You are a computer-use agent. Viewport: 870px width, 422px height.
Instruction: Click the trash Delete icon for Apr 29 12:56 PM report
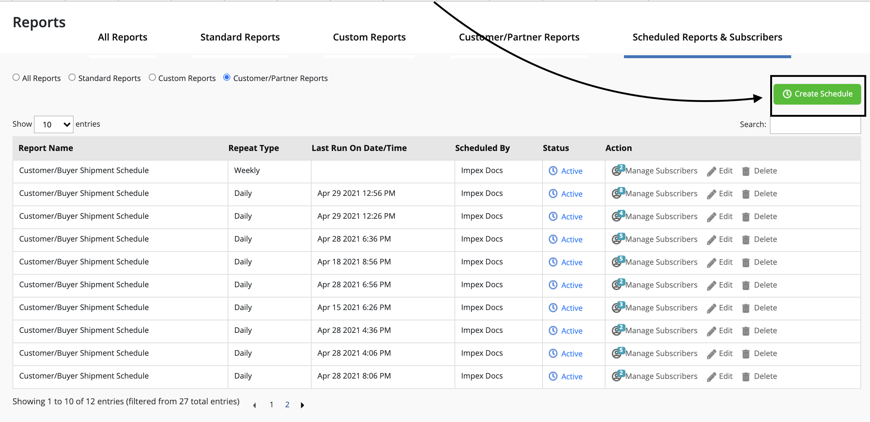(746, 194)
